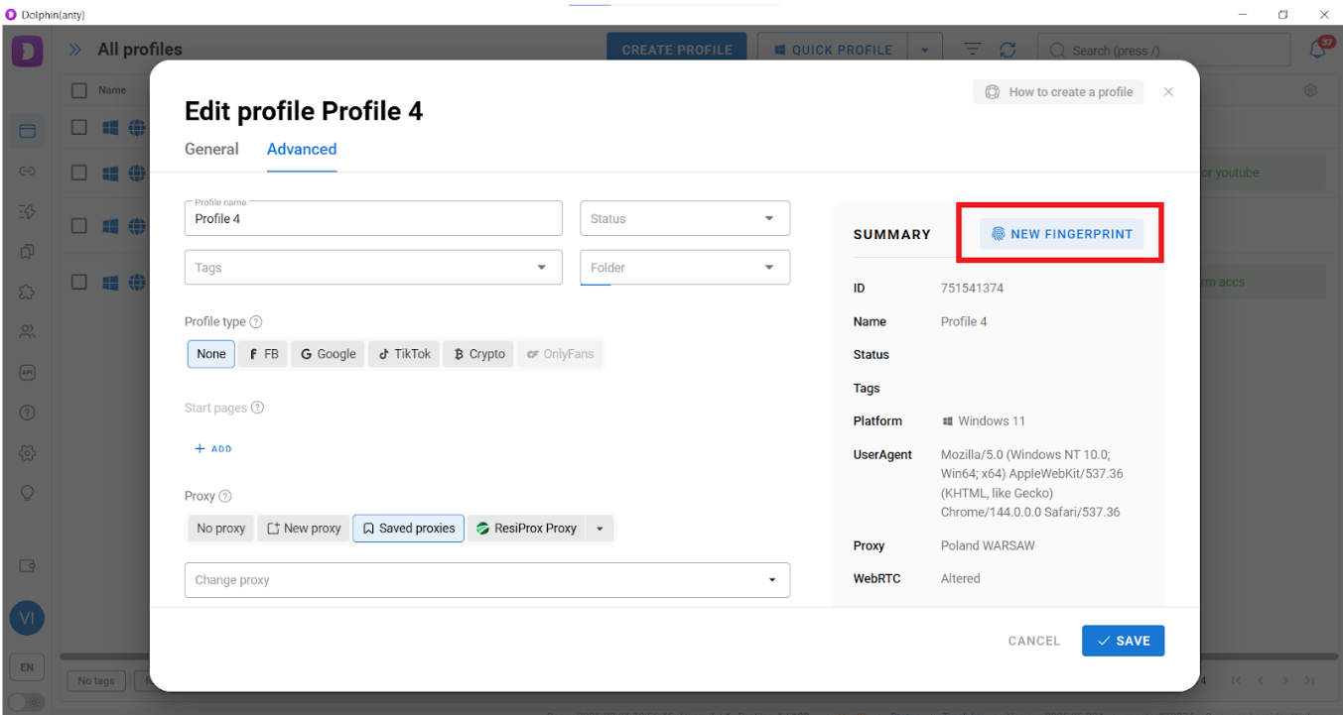Open the notifications bell showing 37
This screenshot has width=1343, height=715.
(x=1318, y=50)
